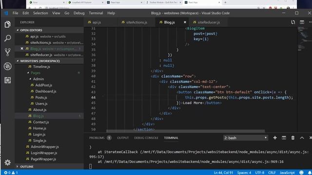Screen dimensions: 312x175
Task: Open the Selection menu
Action: (40, 13)
